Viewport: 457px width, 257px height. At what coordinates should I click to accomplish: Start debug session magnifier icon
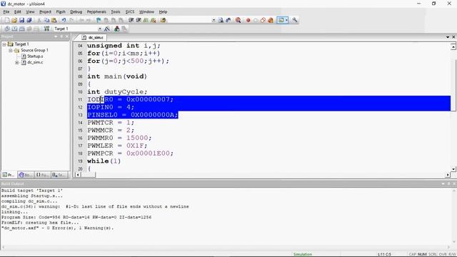238,20
